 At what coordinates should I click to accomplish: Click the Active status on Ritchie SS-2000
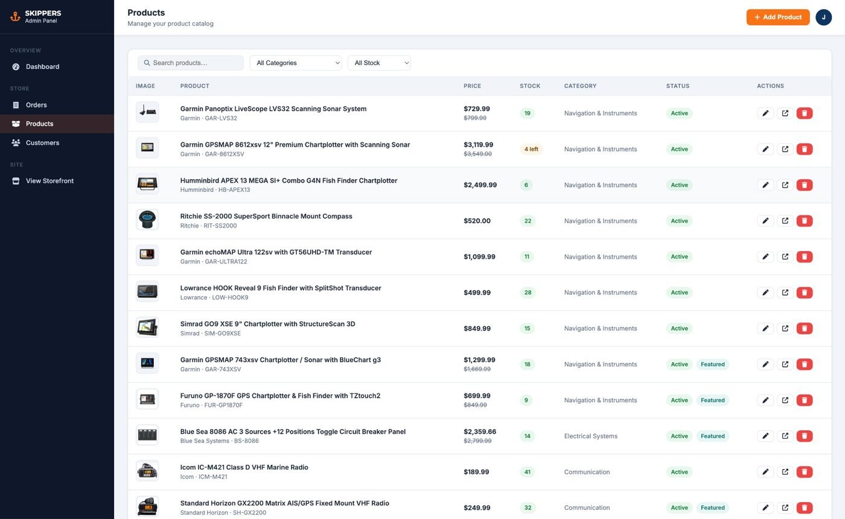pyautogui.click(x=679, y=221)
